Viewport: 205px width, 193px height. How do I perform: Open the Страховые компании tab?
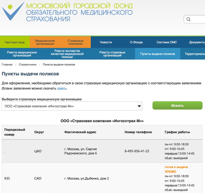75,42
